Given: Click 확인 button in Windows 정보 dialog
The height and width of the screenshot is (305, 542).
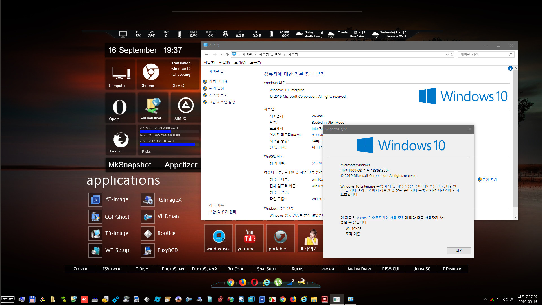Looking at the screenshot, I should [x=459, y=251].
